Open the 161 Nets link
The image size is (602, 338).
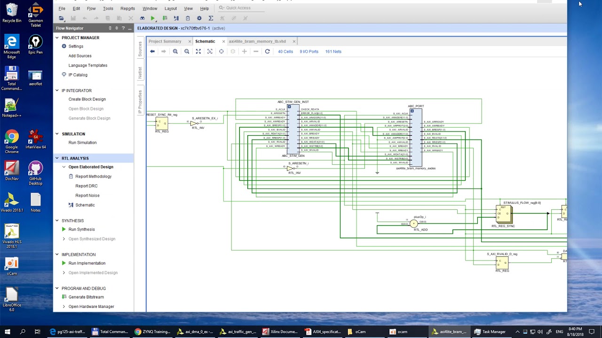click(x=333, y=52)
